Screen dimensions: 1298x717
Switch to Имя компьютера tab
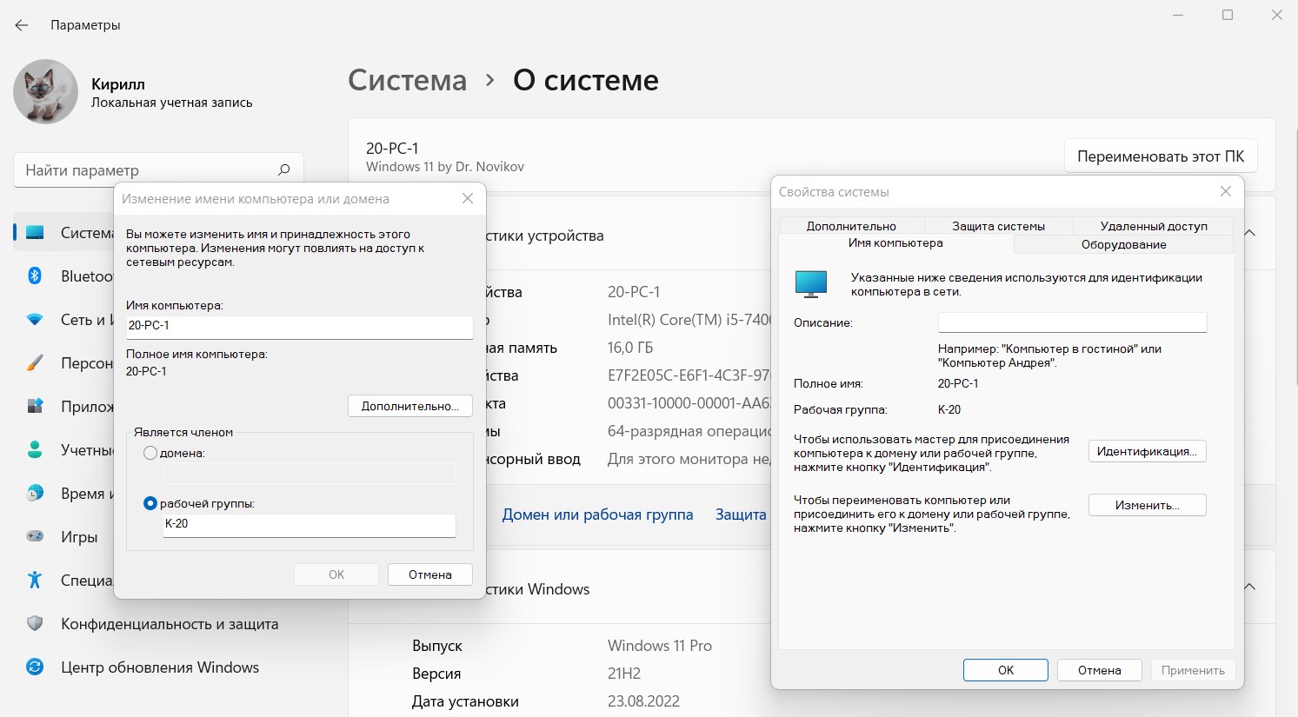[895, 243]
